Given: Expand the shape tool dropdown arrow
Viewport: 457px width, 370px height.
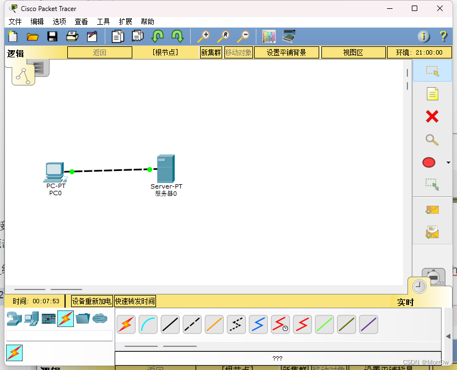Looking at the screenshot, I should pos(448,163).
